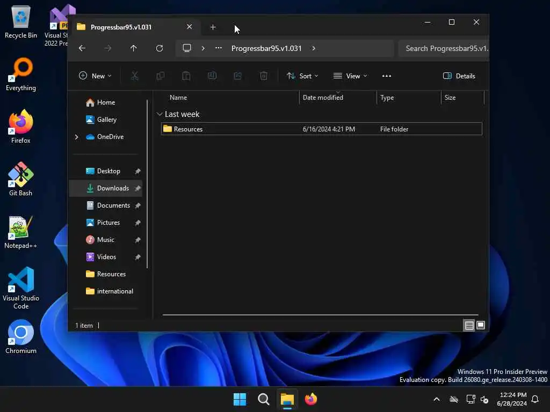Click the Copy icon in toolbar
The height and width of the screenshot is (412, 550).
pos(160,76)
